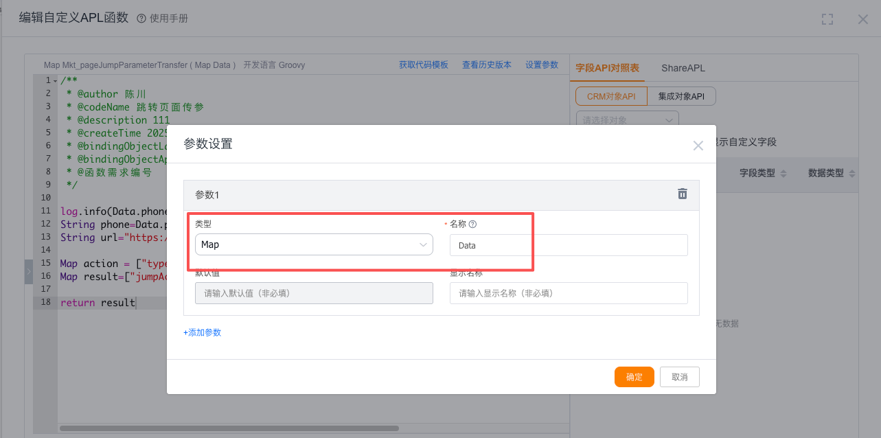This screenshot has height=438, width=881.
Task: Expand the 请选择对象 dropdown
Action: 627,120
